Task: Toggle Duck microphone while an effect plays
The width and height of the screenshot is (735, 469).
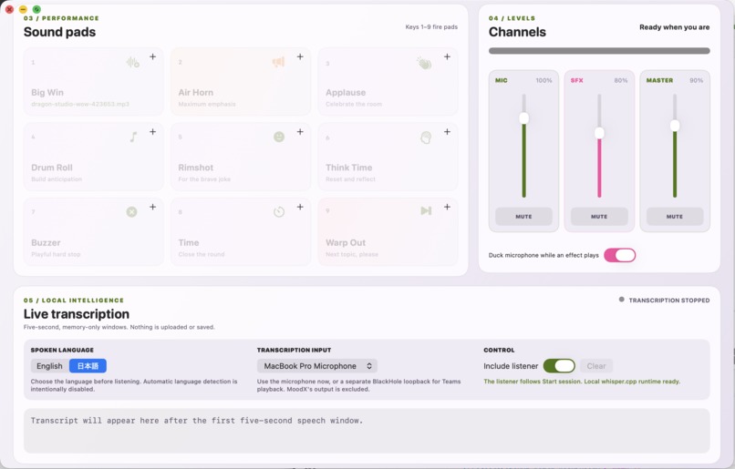Action: (x=620, y=255)
